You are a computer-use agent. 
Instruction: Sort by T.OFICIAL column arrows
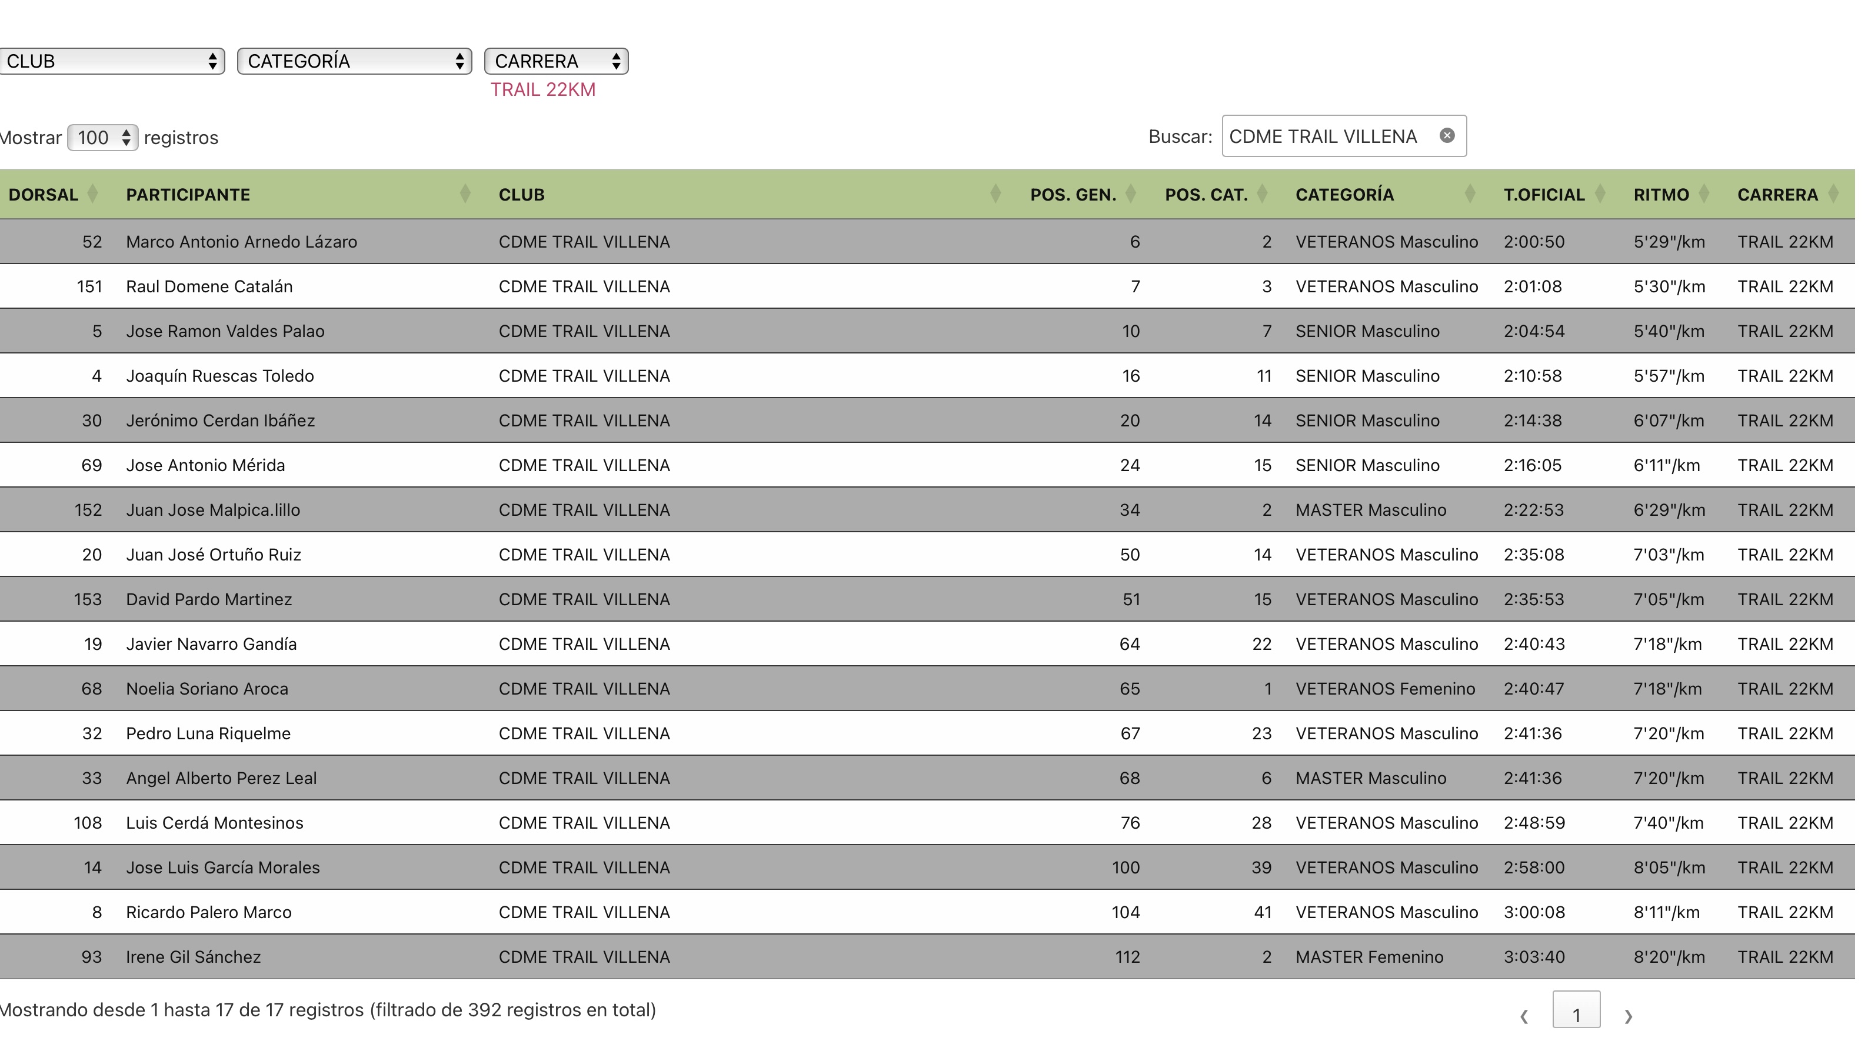tap(1600, 193)
